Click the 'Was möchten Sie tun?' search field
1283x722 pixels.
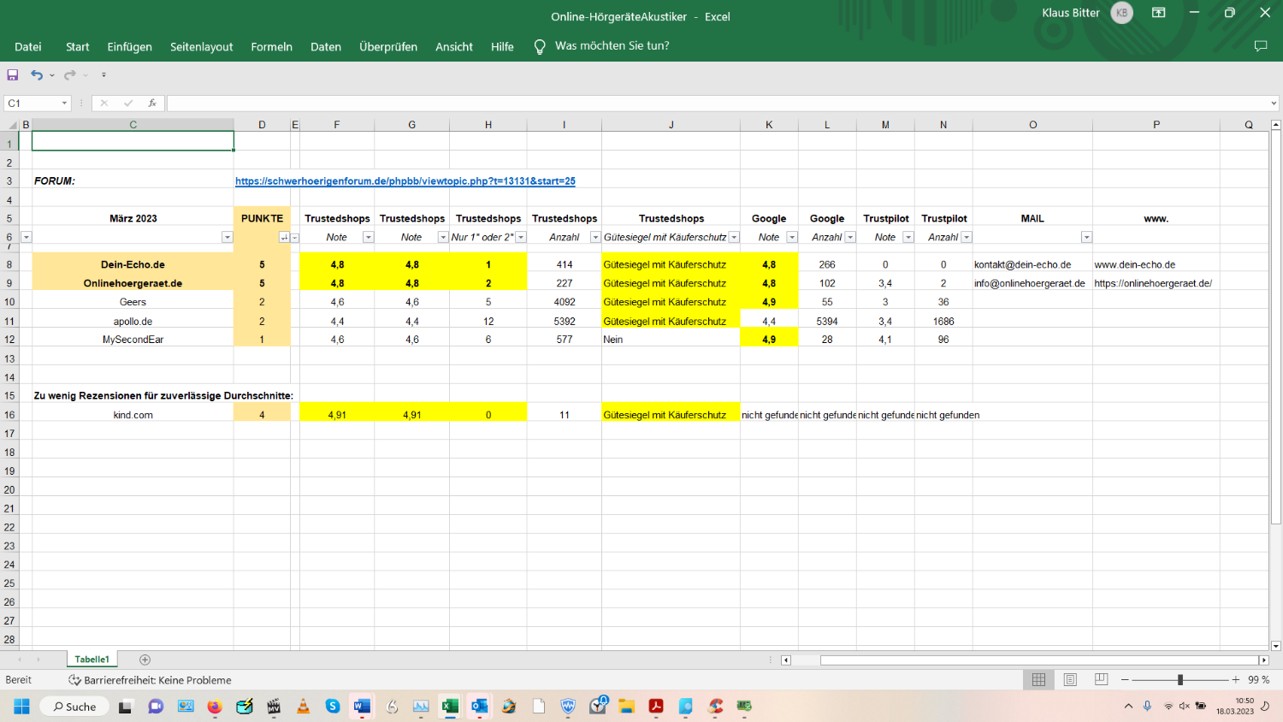pyautogui.click(x=612, y=46)
